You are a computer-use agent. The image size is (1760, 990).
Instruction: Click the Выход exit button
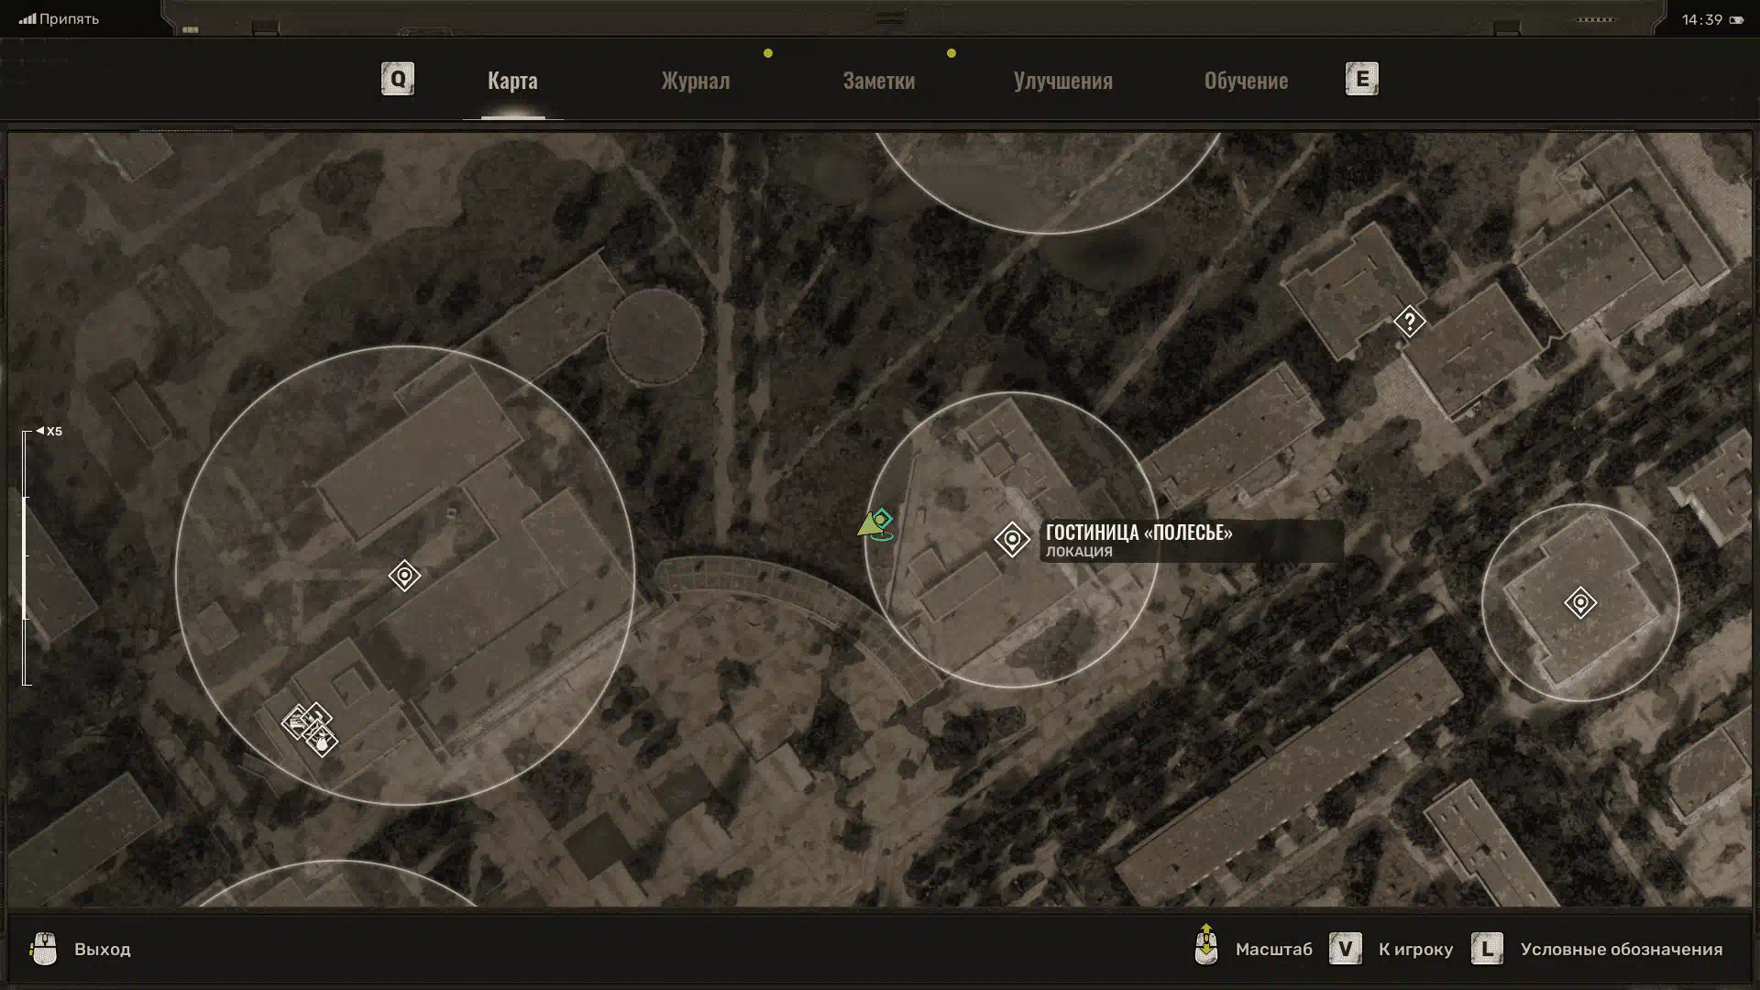coord(102,950)
